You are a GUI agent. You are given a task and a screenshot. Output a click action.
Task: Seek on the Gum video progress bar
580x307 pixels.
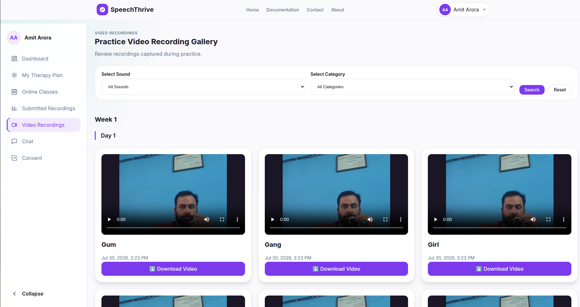[173, 228]
